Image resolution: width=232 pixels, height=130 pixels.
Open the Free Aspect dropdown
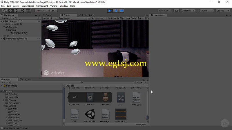click(x=72, y=18)
